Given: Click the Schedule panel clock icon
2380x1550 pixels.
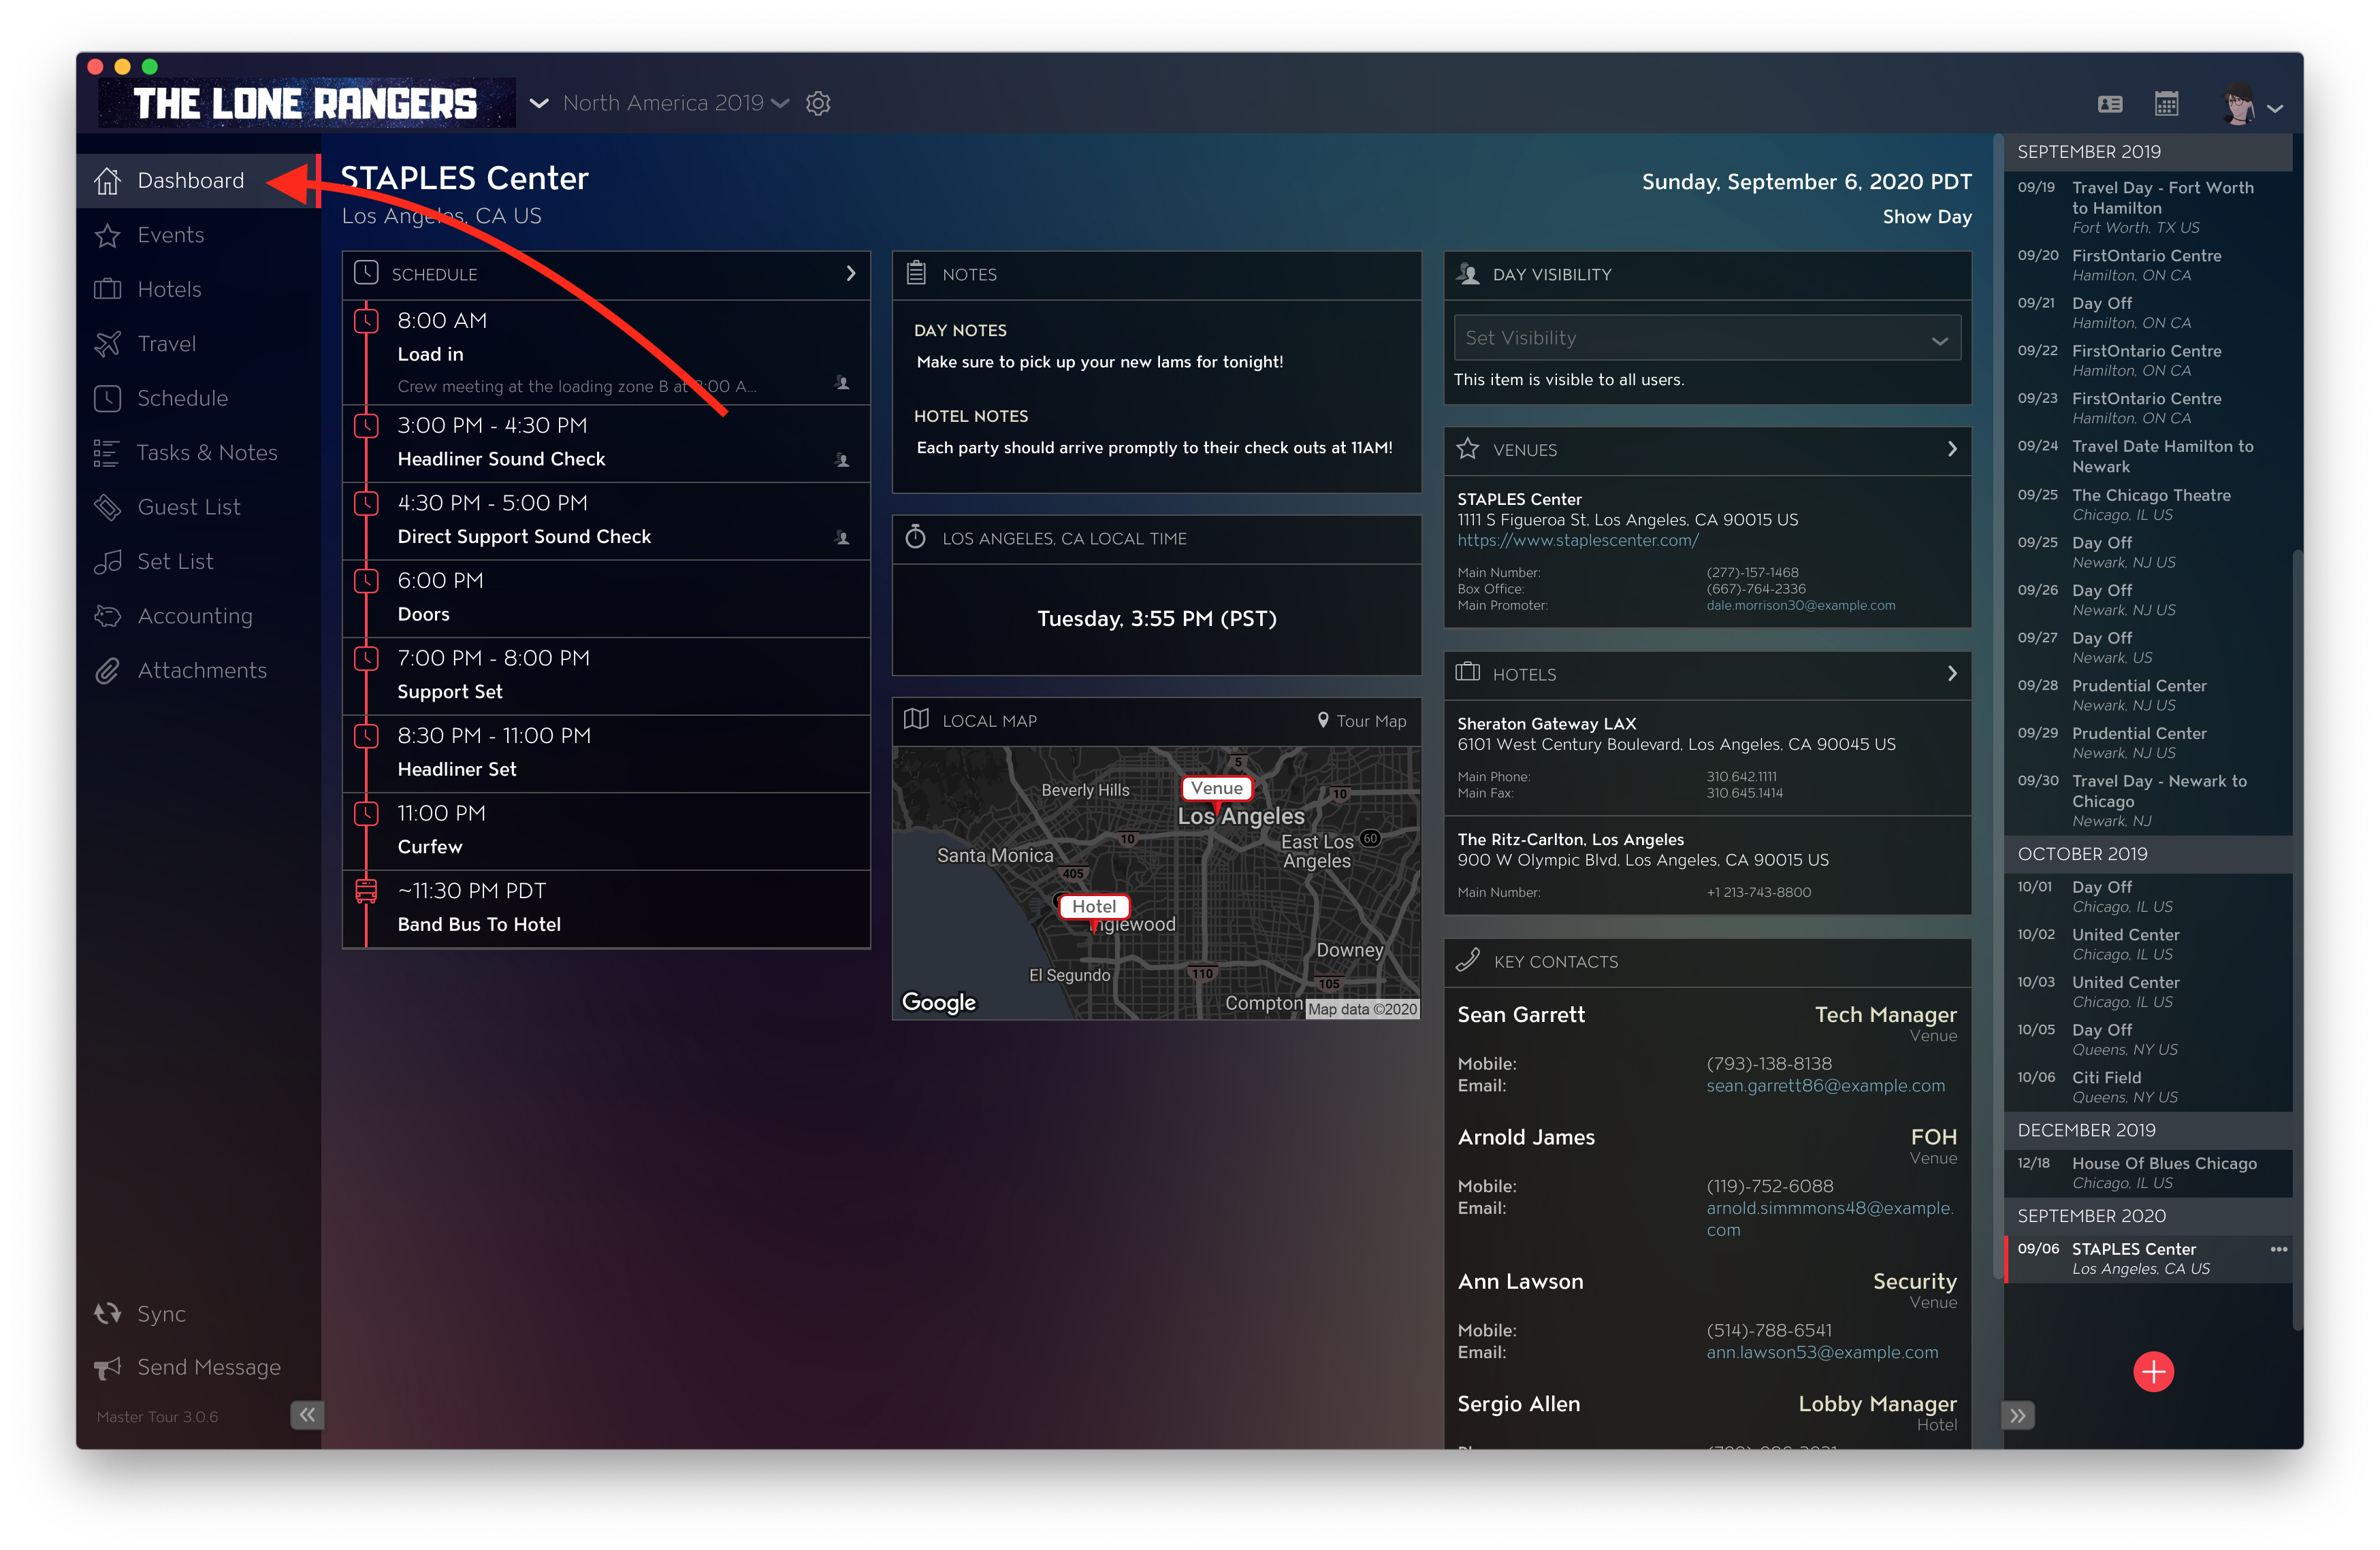Looking at the screenshot, I should pos(366,273).
